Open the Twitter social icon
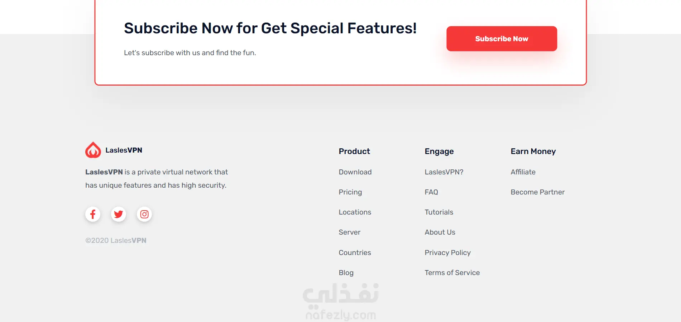 point(119,214)
